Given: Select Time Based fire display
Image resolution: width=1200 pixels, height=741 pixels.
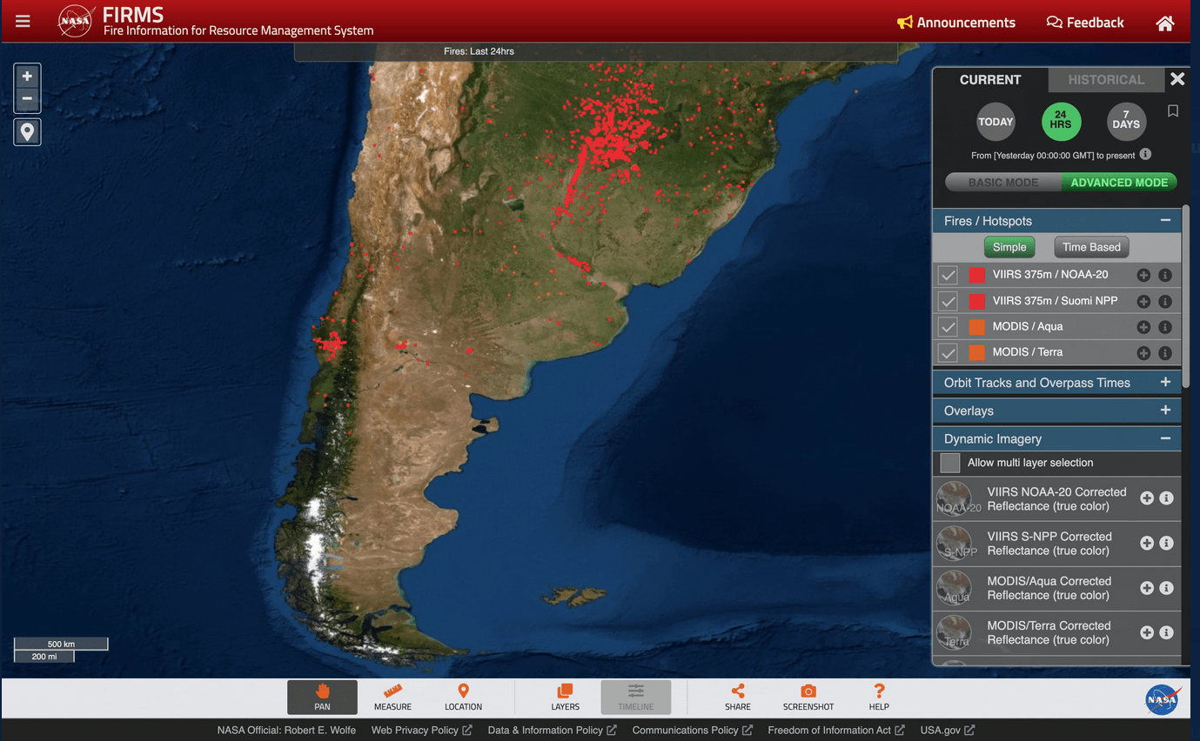Looking at the screenshot, I should pos(1091,247).
